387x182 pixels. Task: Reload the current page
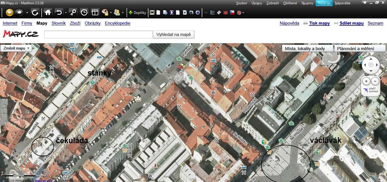35,12
